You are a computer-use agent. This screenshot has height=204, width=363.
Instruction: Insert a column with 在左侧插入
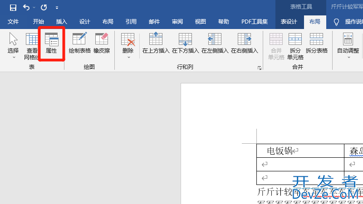215,43
